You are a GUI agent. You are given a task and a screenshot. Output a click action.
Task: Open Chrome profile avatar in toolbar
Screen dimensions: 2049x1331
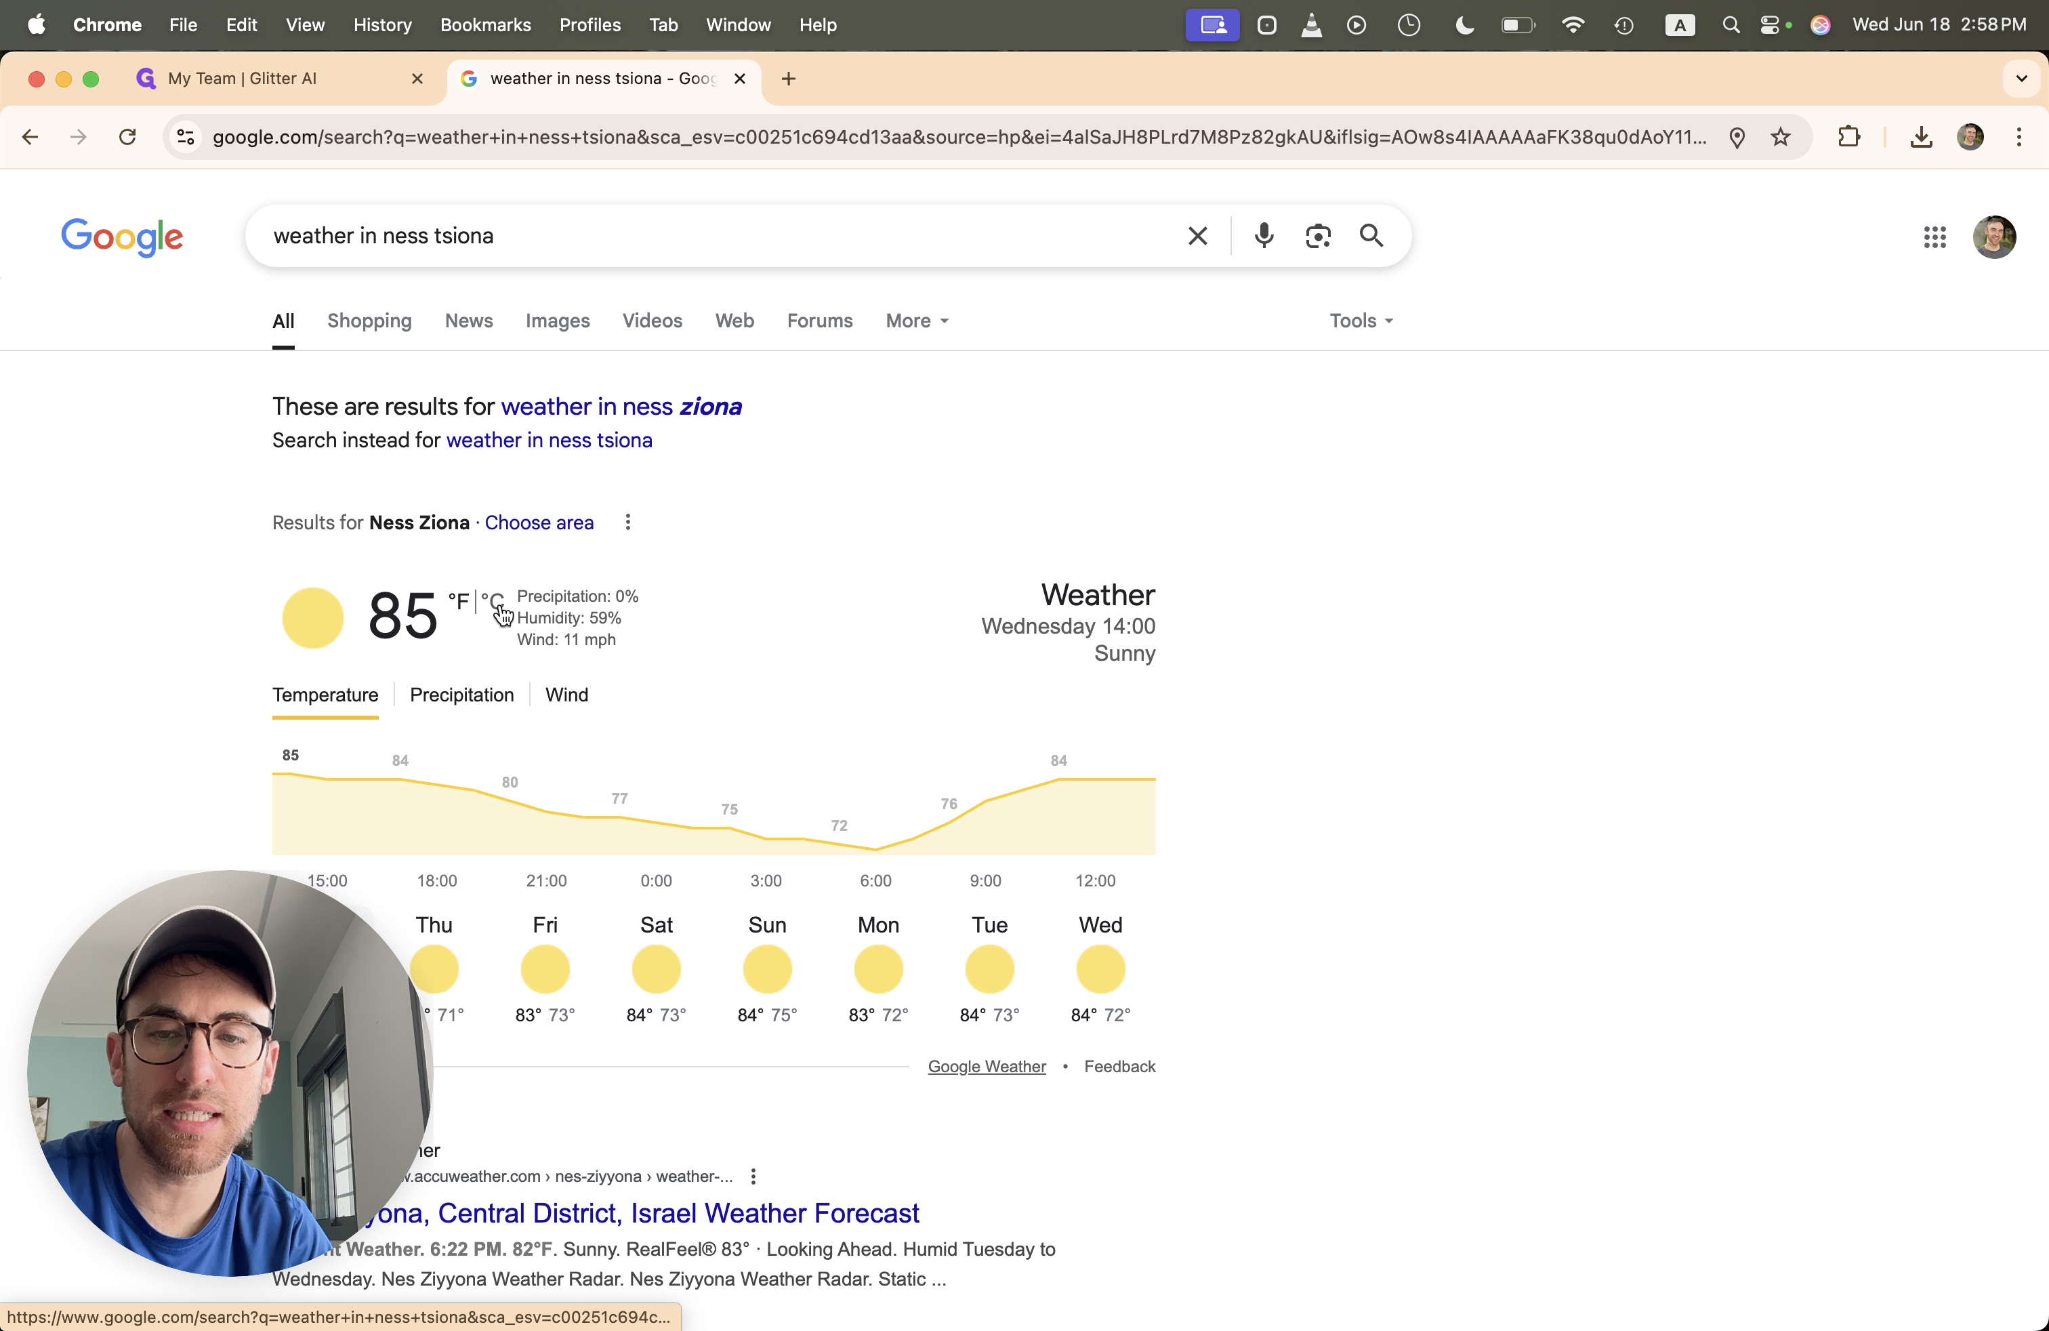[1970, 137]
